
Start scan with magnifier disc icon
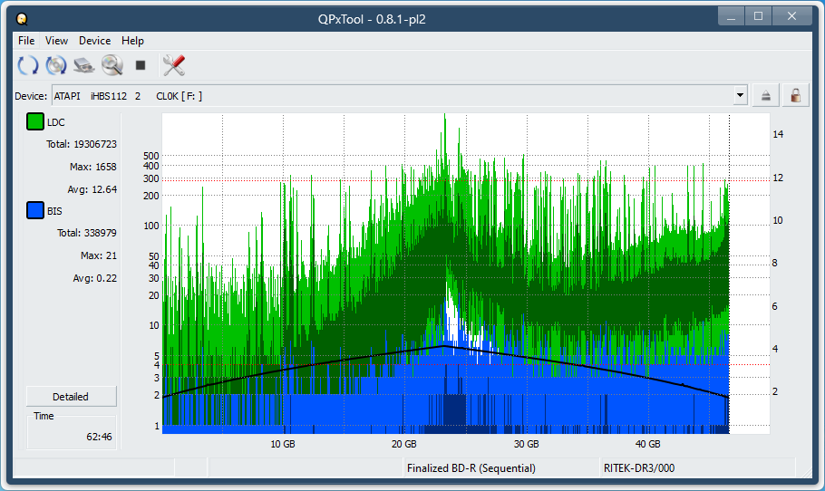click(x=112, y=65)
